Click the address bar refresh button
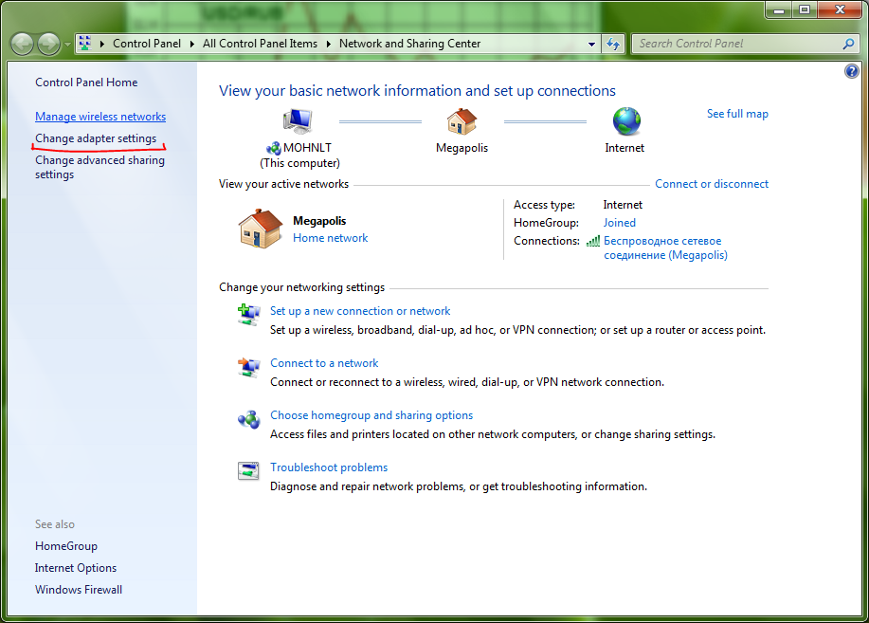Image resolution: width=869 pixels, height=623 pixels. coord(613,44)
